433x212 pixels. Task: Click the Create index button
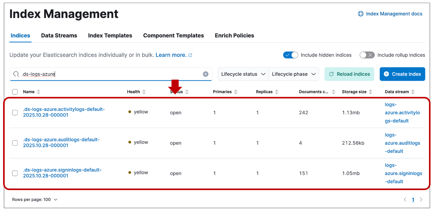tap(402, 74)
